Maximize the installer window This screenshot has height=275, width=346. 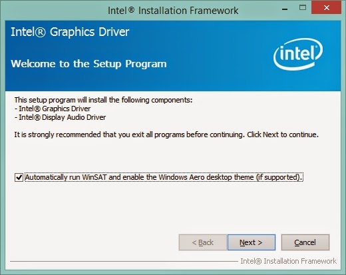pyautogui.click(x=303, y=8)
